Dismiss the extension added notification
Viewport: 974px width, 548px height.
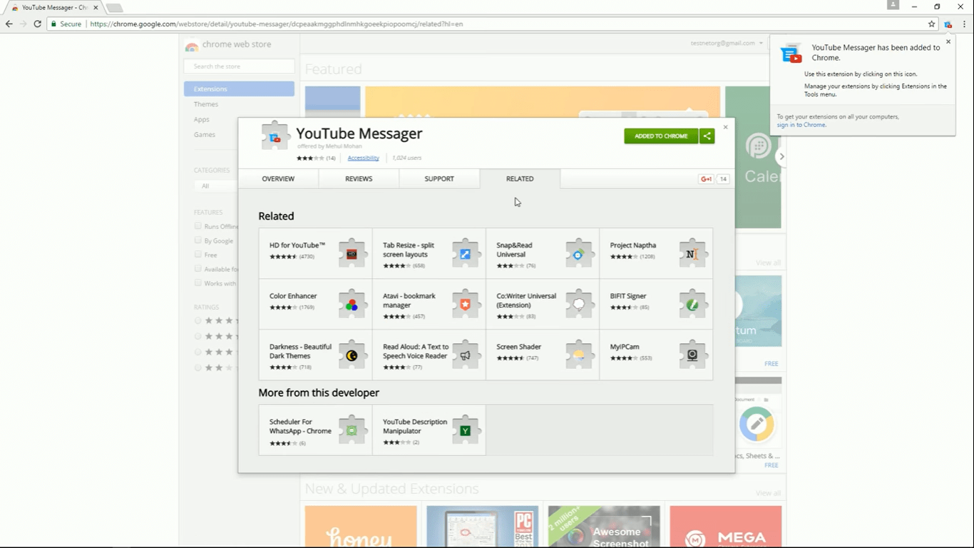point(948,41)
